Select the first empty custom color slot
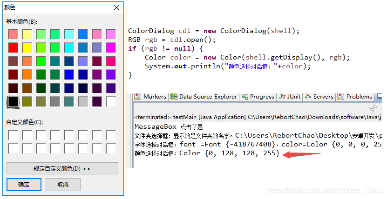The width and height of the screenshot is (387, 199). tap(13, 135)
